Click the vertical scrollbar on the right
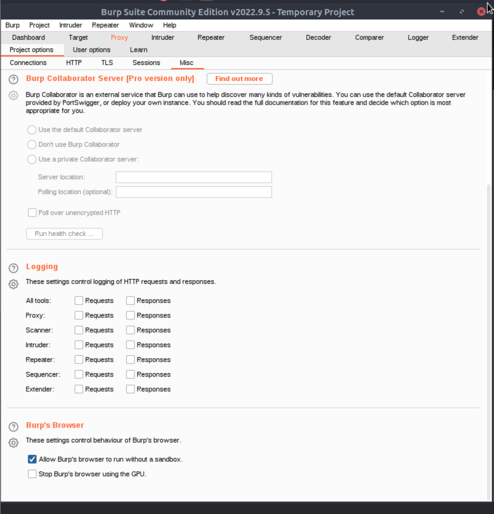The height and width of the screenshot is (514, 494). 489,342
